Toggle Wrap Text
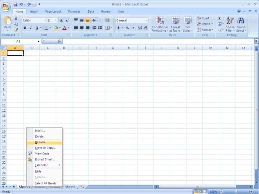The width and height of the screenshot is (259, 194). tap(107, 20)
